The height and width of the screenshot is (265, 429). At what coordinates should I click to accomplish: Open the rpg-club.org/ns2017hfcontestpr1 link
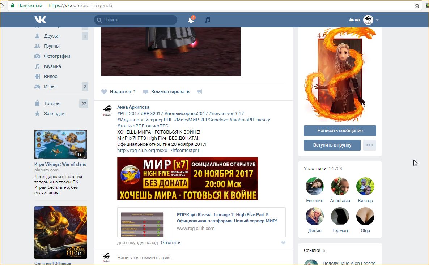pyautogui.click(x=158, y=150)
